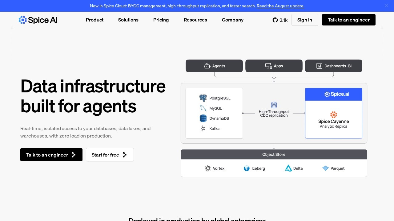Click Talk to an engineer in navbar

pyautogui.click(x=349, y=20)
